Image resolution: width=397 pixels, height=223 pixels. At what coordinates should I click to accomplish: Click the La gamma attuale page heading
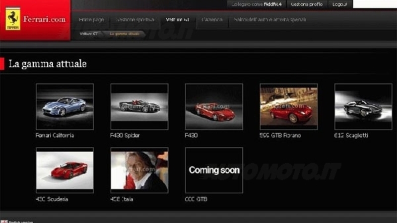(48, 64)
